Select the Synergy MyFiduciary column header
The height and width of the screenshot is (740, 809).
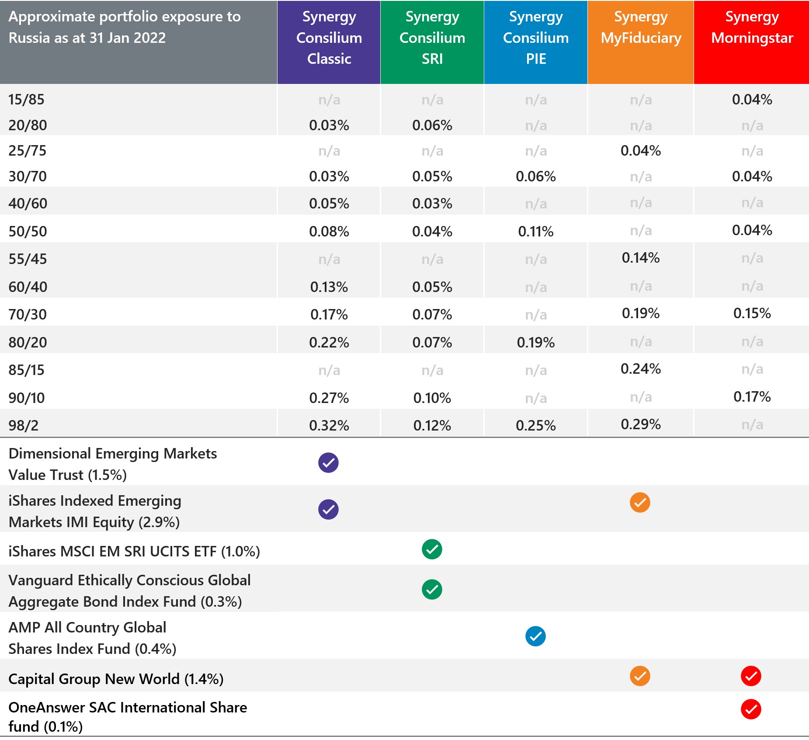pos(641,42)
